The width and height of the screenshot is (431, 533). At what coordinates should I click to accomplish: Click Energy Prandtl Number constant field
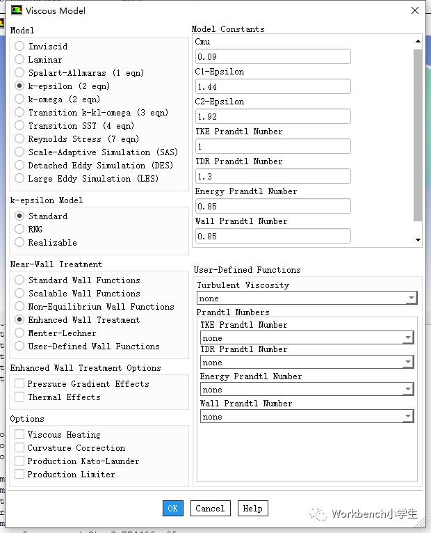(273, 206)
